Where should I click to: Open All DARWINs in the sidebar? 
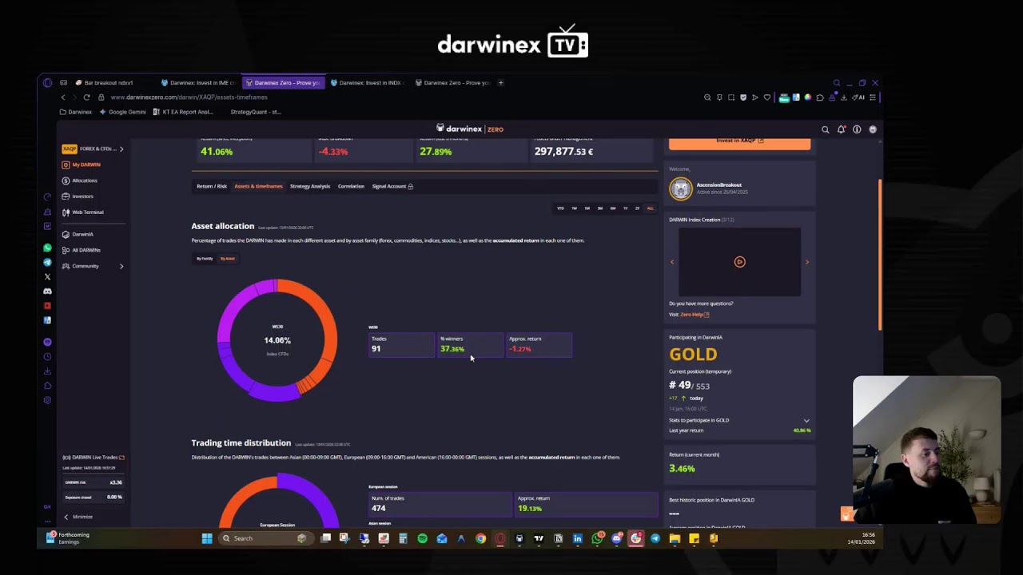82,250
